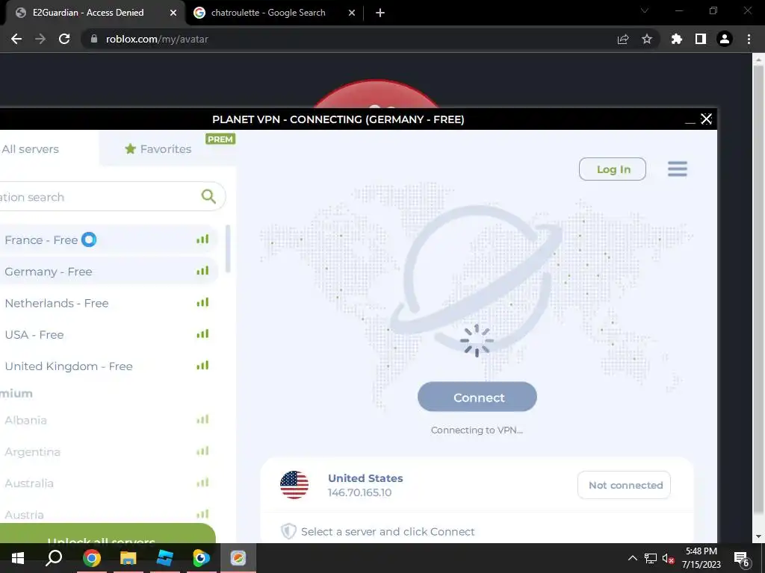Select Australia premium server
The height and width of the screenshot is (573, 765).
pos(108,483)
